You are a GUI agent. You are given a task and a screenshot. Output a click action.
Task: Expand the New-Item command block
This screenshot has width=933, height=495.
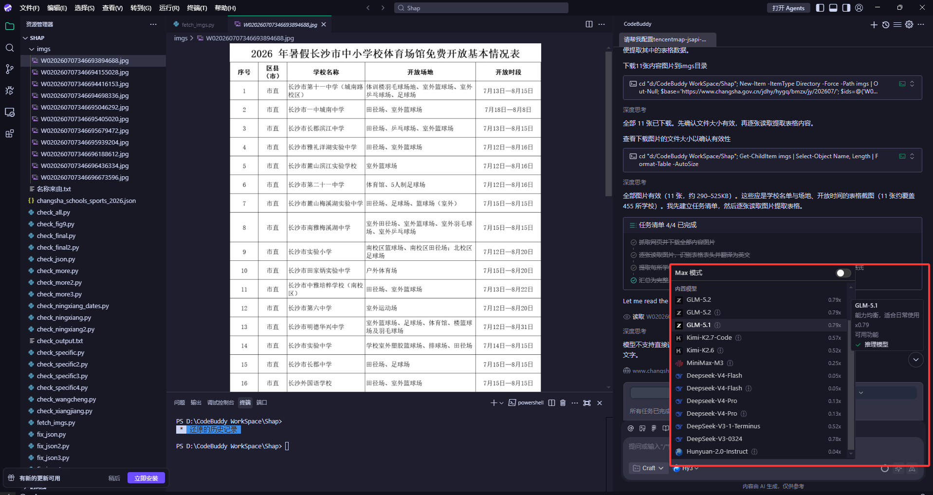point(912,84)
